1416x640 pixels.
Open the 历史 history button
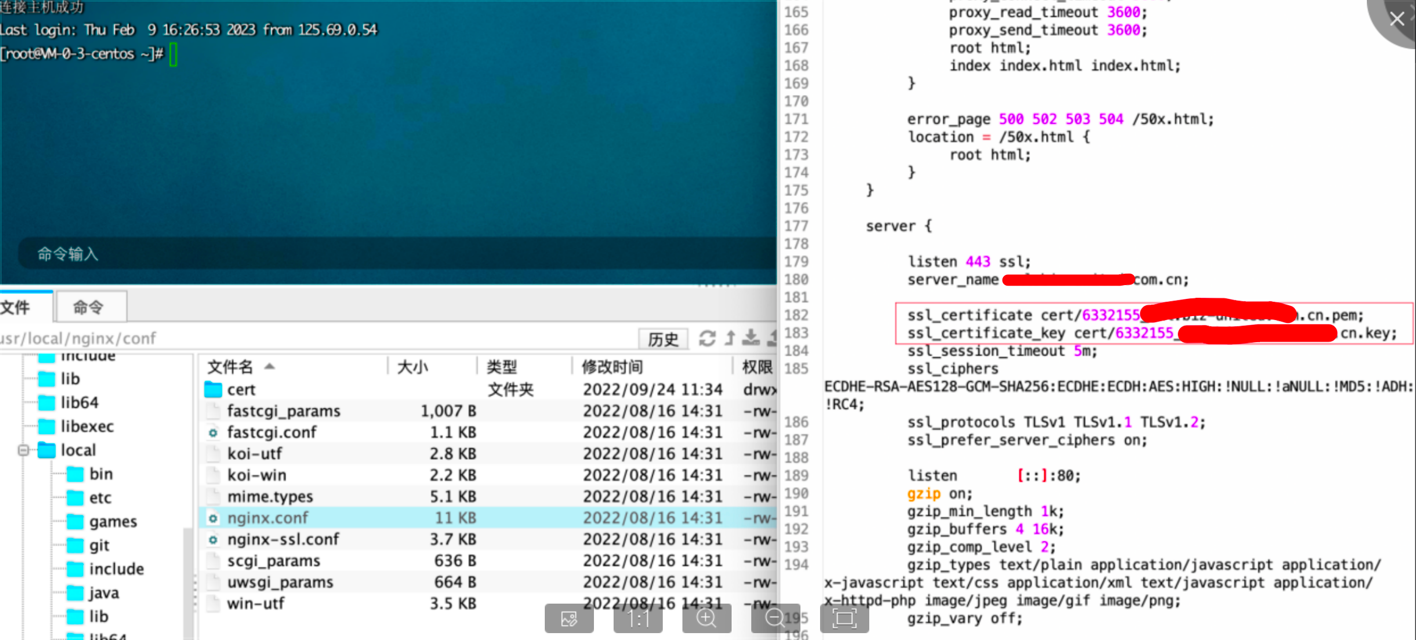point(663,339)
